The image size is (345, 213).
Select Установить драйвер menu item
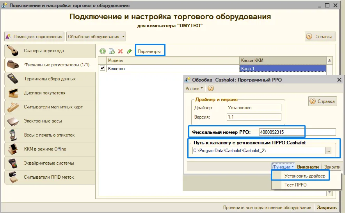(x=305, y=176)
